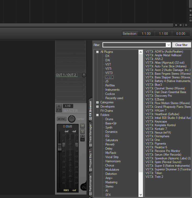
Task: Click the mixer settings icon beside master meter
Action: pos(84,187)
